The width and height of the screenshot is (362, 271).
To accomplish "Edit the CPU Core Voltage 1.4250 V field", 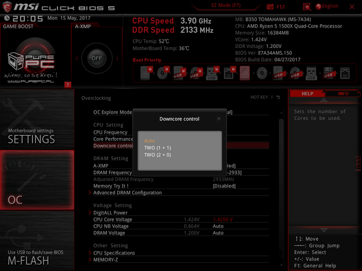I will click(x=223, y=219).
